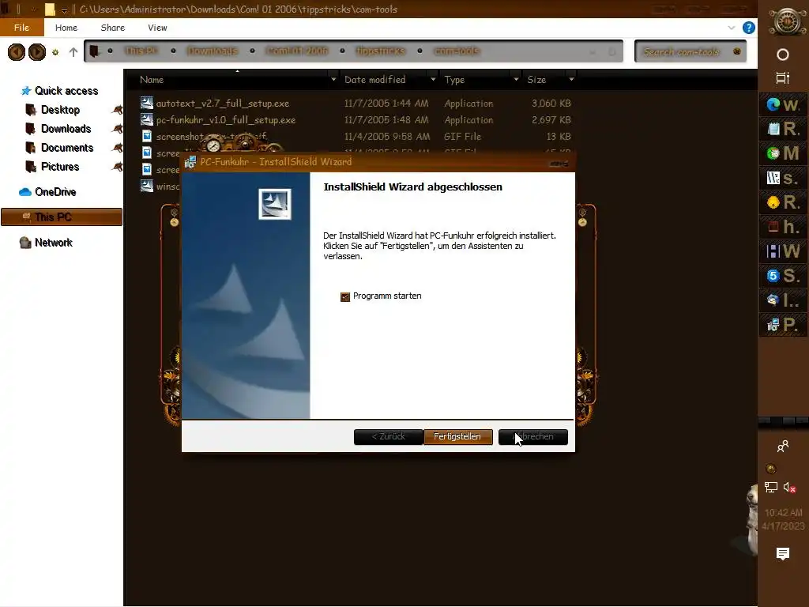The height and width of the screenshot is (607, 809).
Task: Click the Zurück button
Action: coord(389,436)
